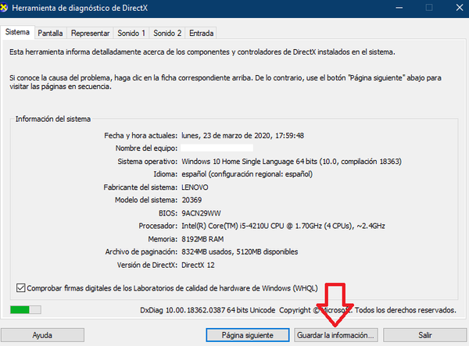Click Guardar la información button
Image resolution: width=469 pixels, height=346 pixels.
pos(335,335)
